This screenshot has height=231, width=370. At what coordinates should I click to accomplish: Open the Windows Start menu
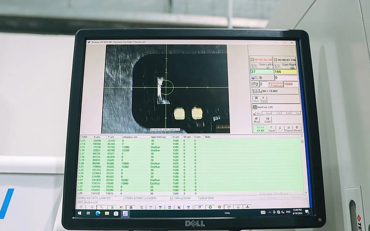(80, 213)
